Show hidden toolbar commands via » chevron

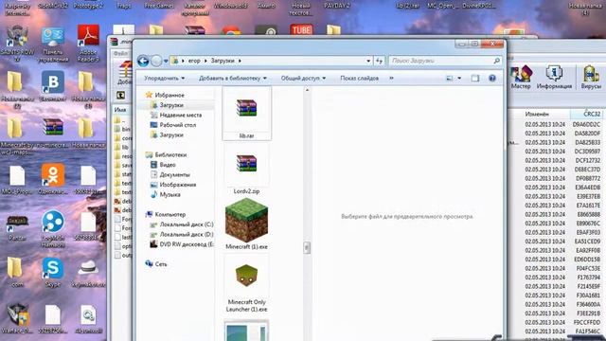[391, 78]
